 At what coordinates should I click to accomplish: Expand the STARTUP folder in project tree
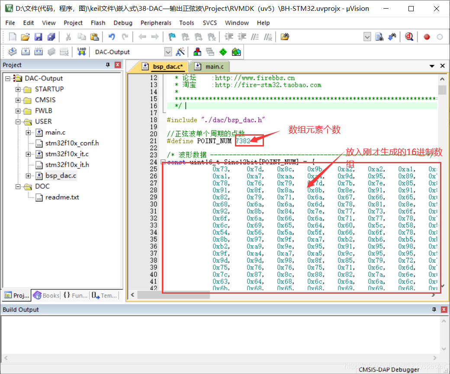(x=18, y=89)
